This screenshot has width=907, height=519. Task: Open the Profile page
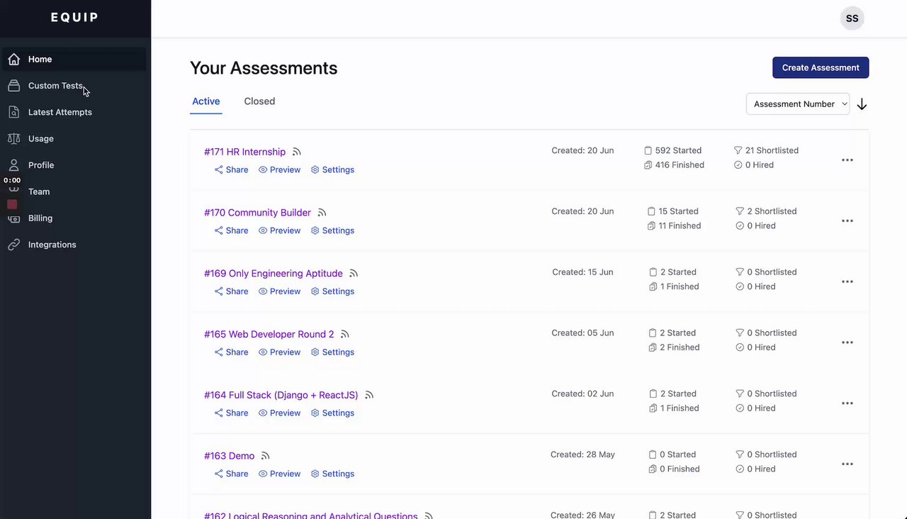40,165
